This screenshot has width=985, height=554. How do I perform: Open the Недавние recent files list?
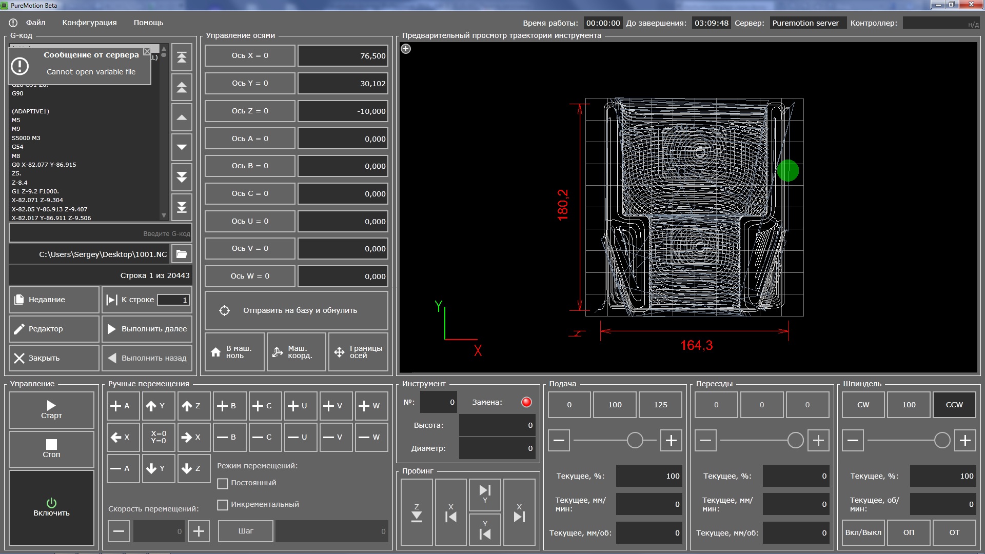pyautogui.click(x=53, y=300)
